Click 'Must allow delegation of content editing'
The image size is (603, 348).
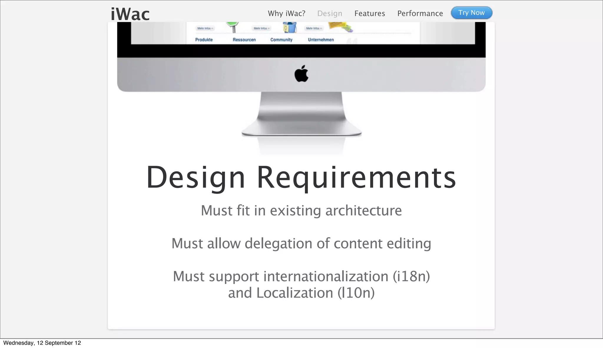[301, 243]
